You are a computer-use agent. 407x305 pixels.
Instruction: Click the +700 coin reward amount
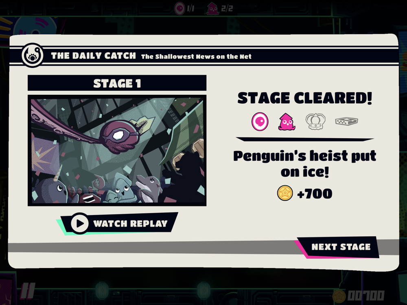tap(315, 194)
